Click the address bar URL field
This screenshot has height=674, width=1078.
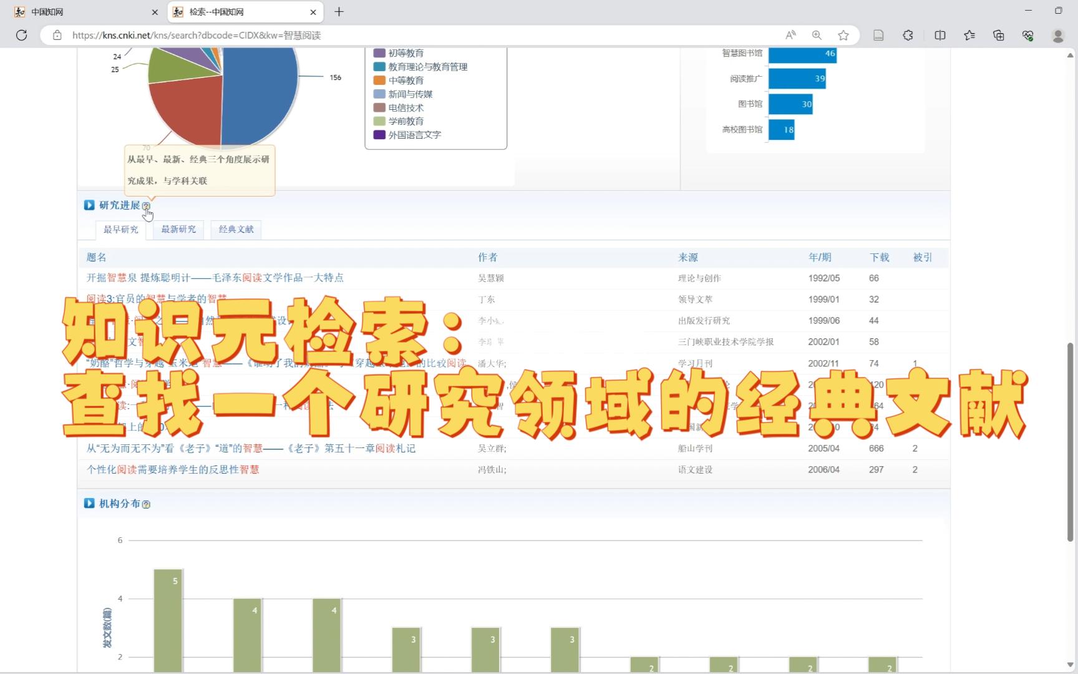pyautogui.click(x=412, y=36)
